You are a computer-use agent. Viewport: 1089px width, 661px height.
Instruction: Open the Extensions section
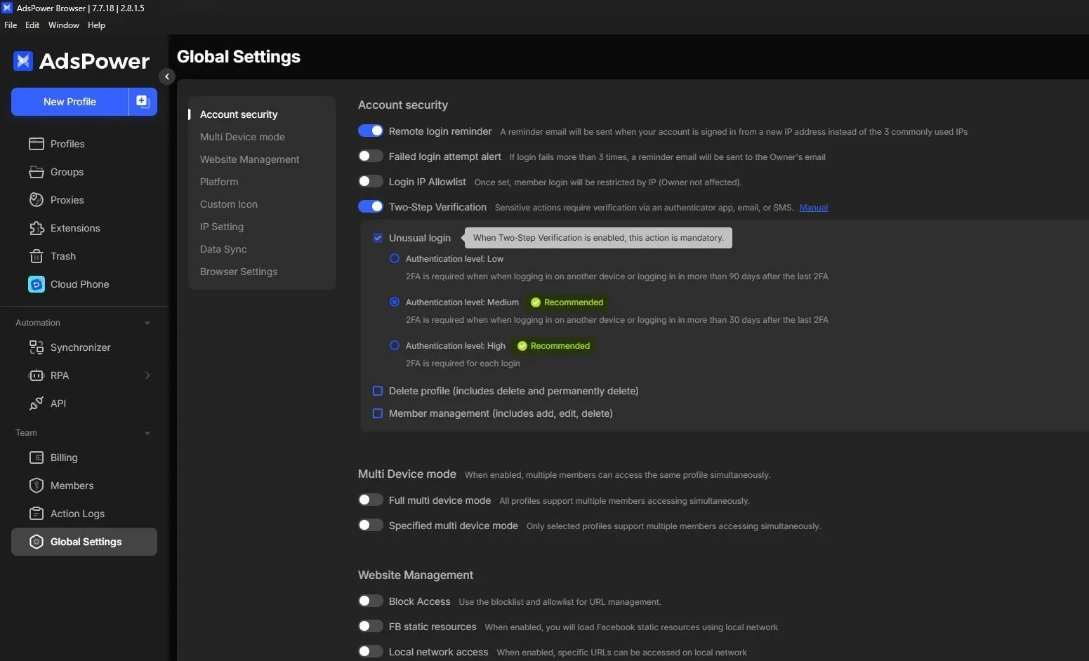74,228
